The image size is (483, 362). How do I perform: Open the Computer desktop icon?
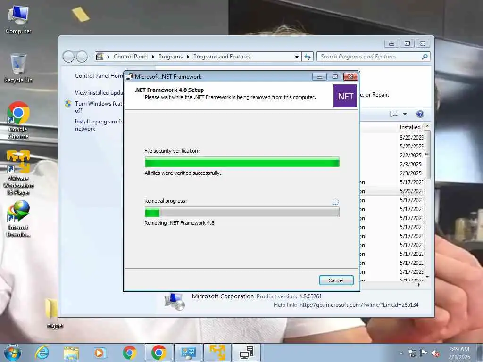[x=18, y=20]
